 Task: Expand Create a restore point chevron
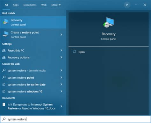click(x=61, y=35)
